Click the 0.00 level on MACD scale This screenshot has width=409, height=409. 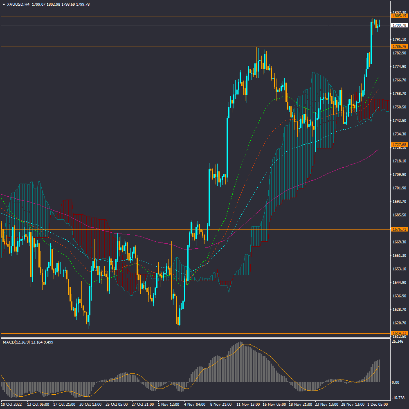tap(396, 382)
